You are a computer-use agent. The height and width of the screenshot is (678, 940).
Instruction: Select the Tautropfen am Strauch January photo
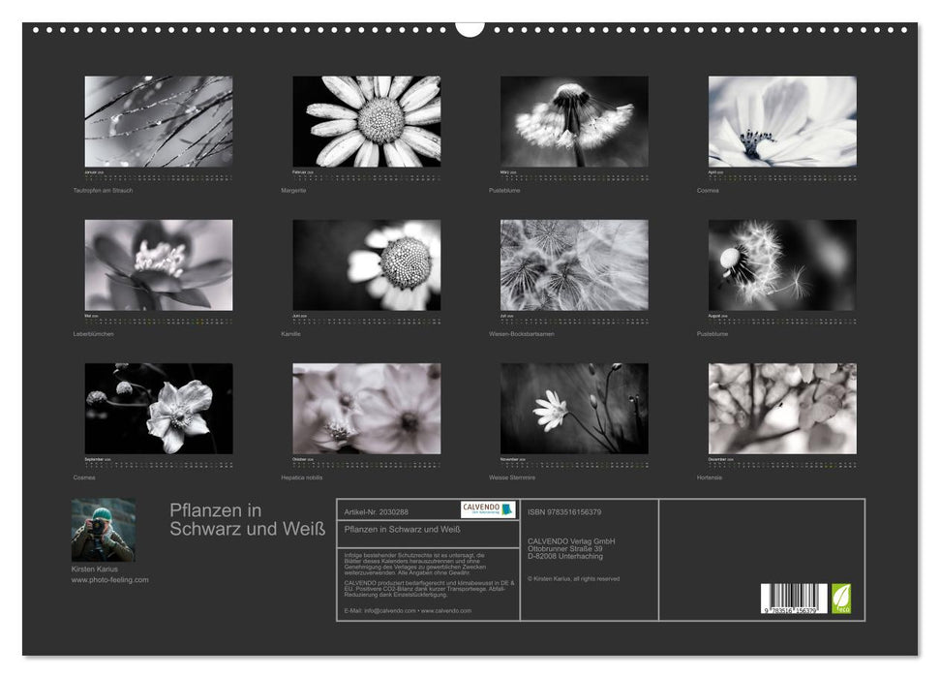point(159,122)
